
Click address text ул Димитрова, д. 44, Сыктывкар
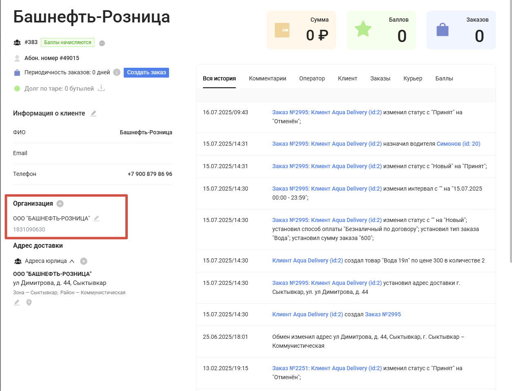tap(60, 283)
